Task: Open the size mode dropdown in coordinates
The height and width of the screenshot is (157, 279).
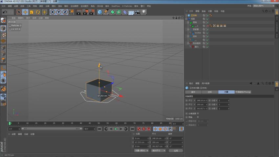Action: click(x=158, y=150)
